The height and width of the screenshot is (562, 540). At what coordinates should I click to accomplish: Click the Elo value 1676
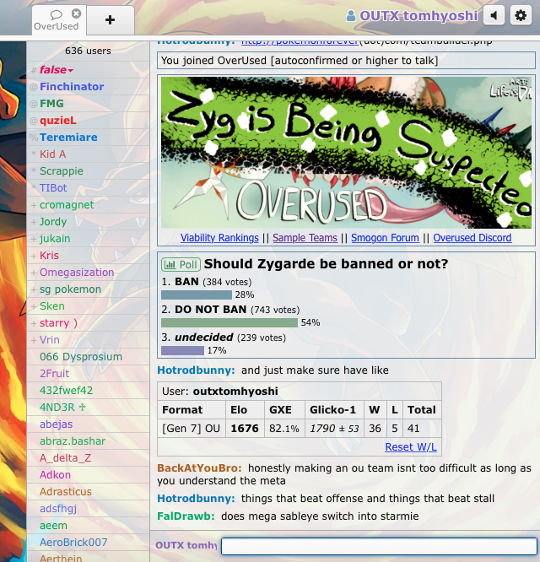(x=245, y=429)
